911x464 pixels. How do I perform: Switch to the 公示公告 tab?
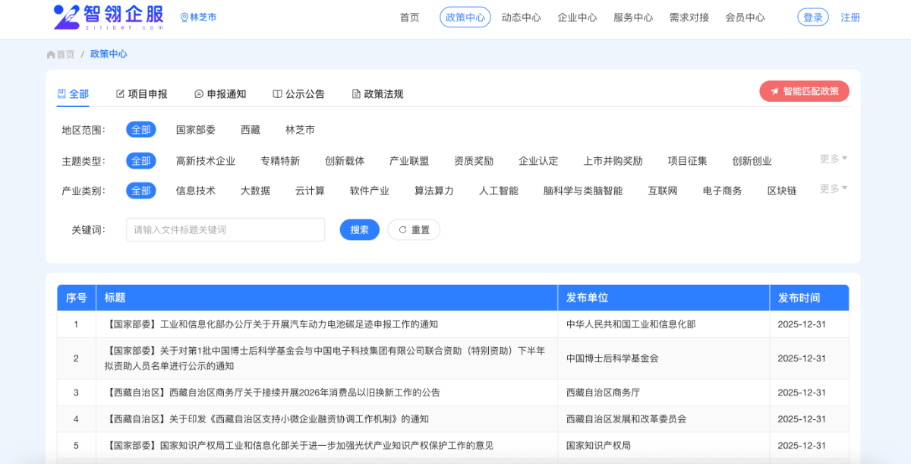(x=298, y=94)
